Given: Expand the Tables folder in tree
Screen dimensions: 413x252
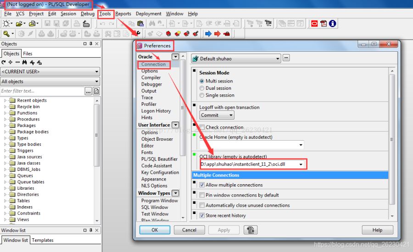Looking at the screenshot, I should tap(6, 201).
